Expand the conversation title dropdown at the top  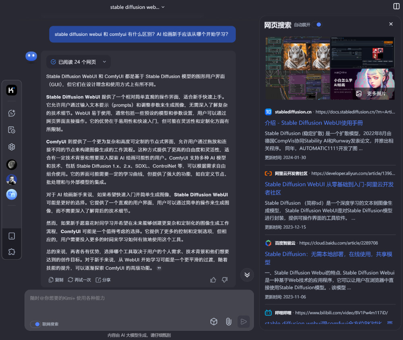163,7
